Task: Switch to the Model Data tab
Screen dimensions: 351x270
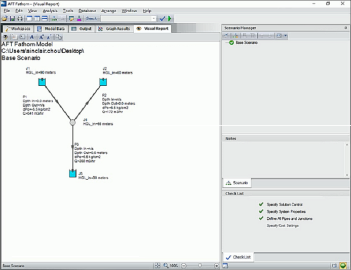Action: [x=51, y=29]
